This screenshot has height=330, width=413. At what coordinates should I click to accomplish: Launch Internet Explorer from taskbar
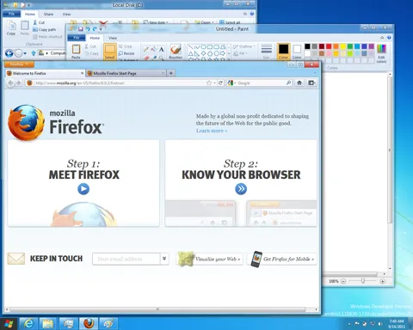point(28,324)
